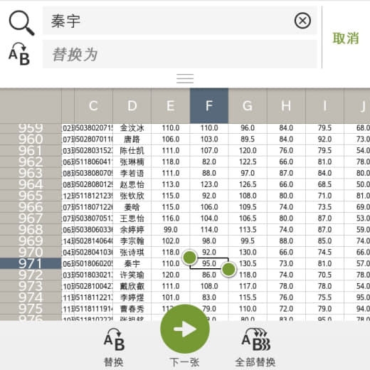Select column H header
The height and width of the screenshot is (370, 370).
tap(286, 105)
